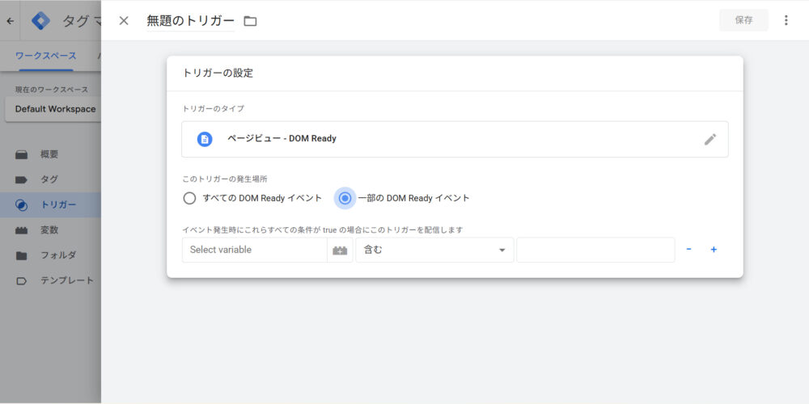
Task: Open the 含む operator dropdown
Action: pyautogui.click(x=434, y=250)
